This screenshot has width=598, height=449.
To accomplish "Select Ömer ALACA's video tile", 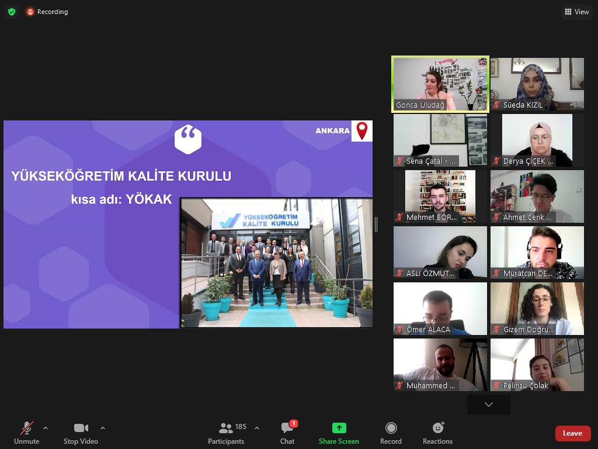I will click(x=440, y=309).
